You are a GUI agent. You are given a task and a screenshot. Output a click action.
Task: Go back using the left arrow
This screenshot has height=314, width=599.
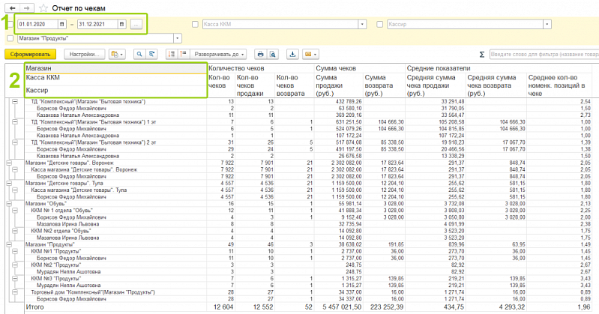[x=13, y=7]
